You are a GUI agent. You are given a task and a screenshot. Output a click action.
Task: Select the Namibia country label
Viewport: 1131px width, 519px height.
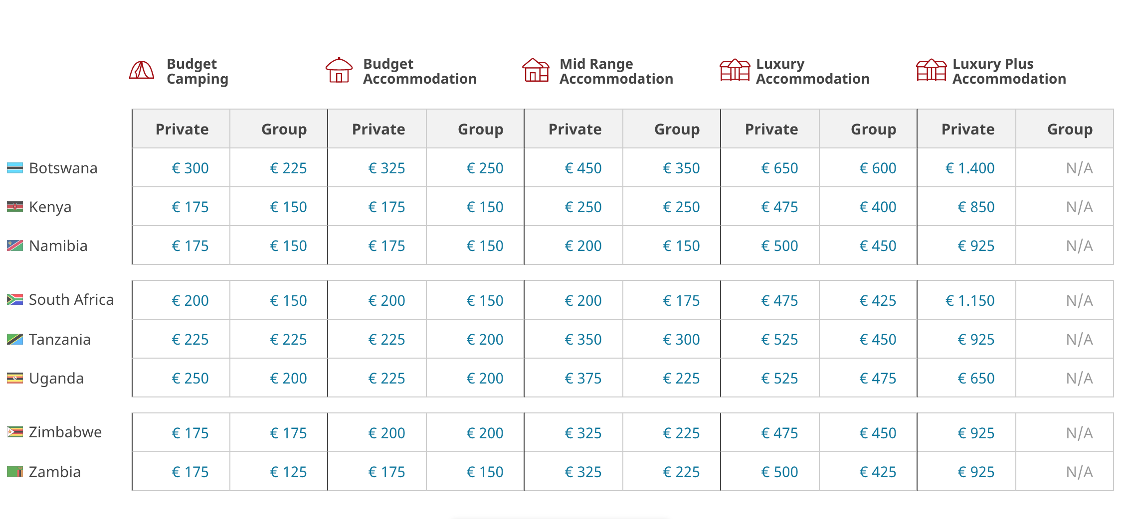click(x=58, y=246)
